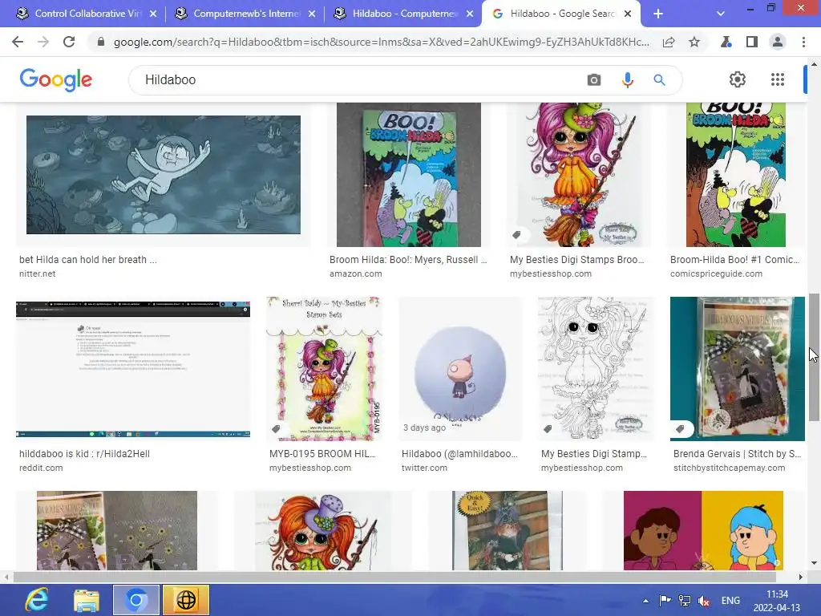Select the Hildaboo - Google Search tab

point(555,14)
